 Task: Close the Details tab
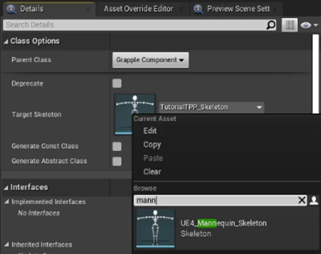tap(88, 10)
